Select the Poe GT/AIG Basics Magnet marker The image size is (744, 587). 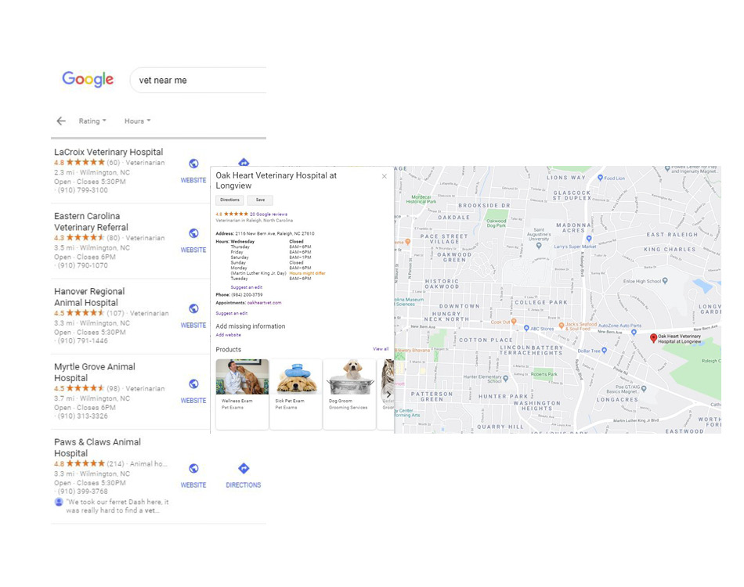pyautogui.click(x=644, y=389)
